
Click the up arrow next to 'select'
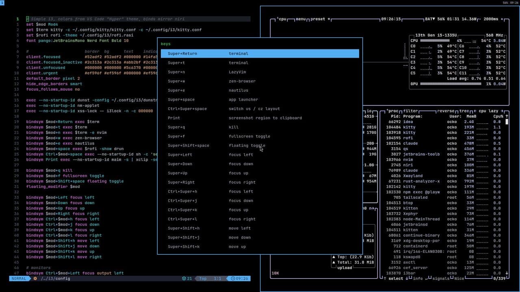coord(385,279)
